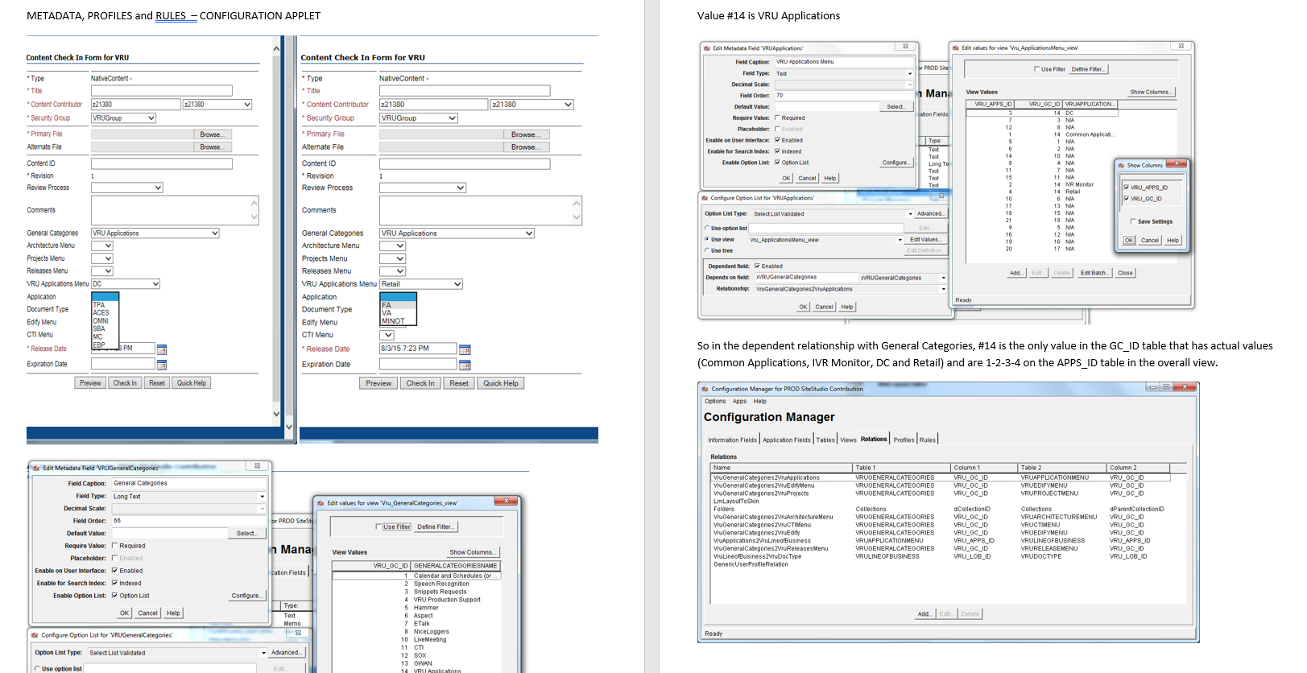Select MINOT in the Application list

coord(398,321)
